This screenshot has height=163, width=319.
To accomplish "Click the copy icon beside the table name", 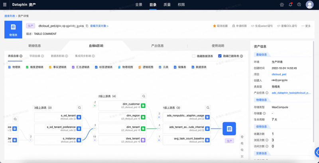I will (x=87, y=26).
